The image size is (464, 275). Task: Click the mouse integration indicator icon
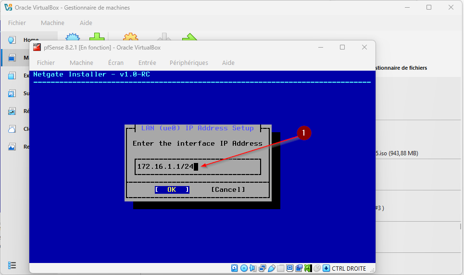pos(317,268)
